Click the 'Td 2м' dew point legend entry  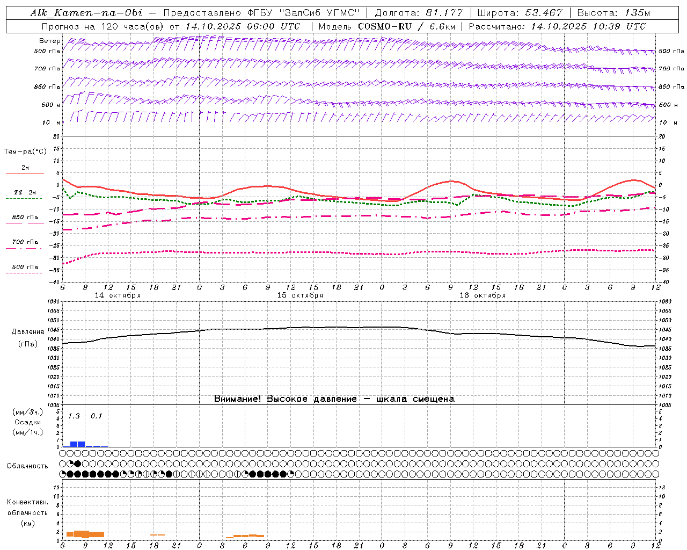tap(25, 192)
